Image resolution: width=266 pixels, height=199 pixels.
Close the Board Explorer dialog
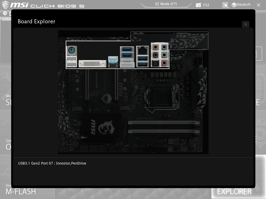point(245,24)
